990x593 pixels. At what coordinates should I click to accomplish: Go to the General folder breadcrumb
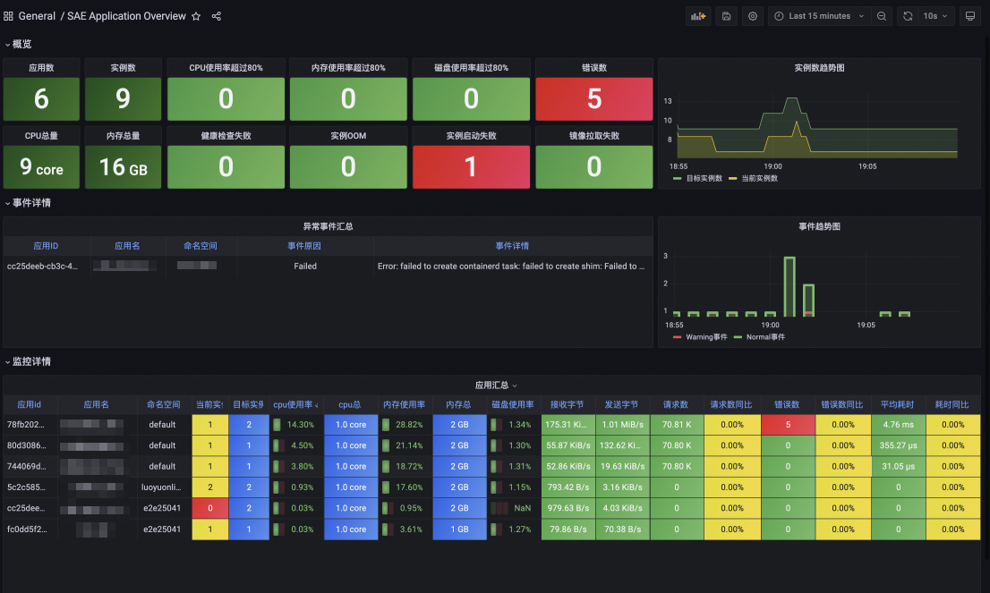click(37, 16)
